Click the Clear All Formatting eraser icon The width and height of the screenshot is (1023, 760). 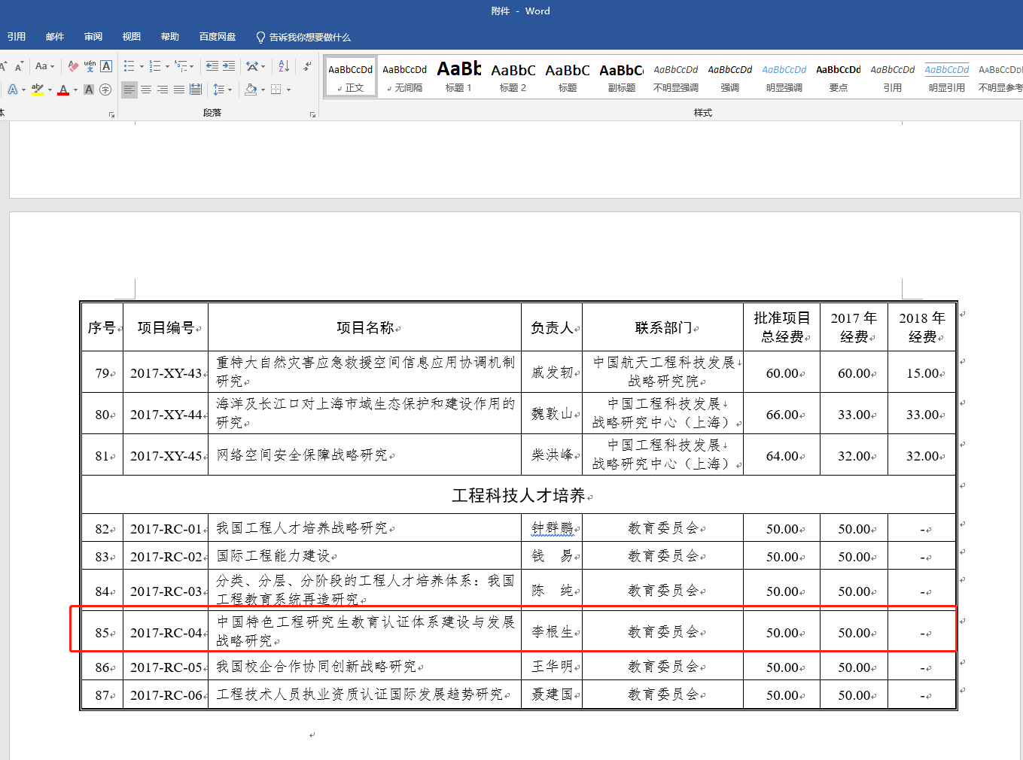click(x=73, y=66)
